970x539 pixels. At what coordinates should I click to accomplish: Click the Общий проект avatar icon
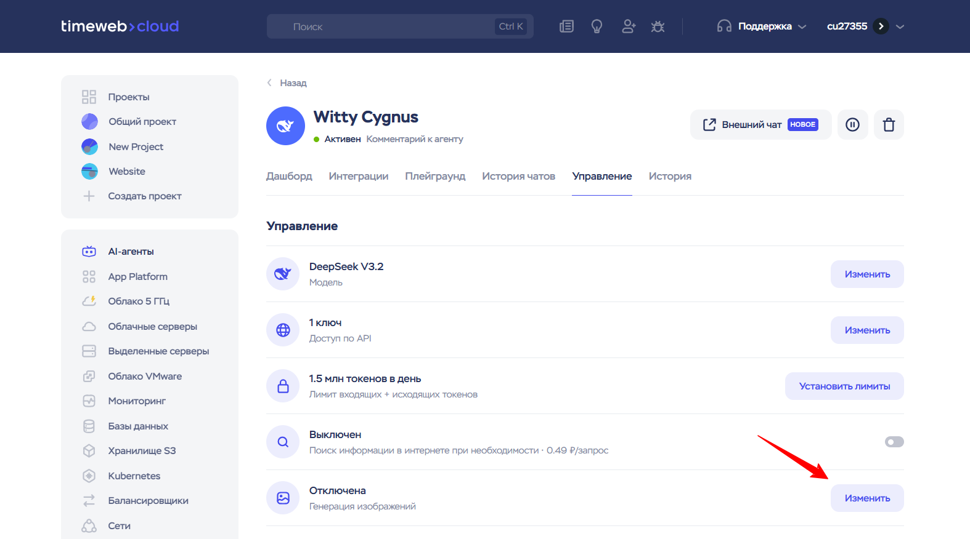[89, 122]
